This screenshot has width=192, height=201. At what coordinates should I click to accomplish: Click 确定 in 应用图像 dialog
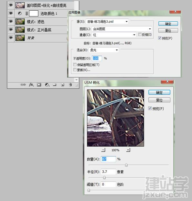(x=168, y=24)
